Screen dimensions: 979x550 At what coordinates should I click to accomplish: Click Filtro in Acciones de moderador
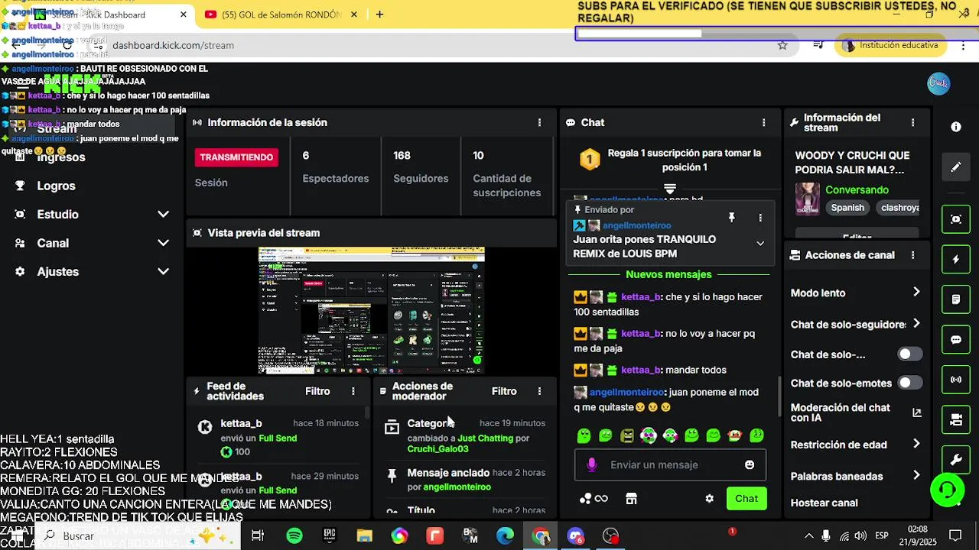pyautogui.click(x=504, y=391)
